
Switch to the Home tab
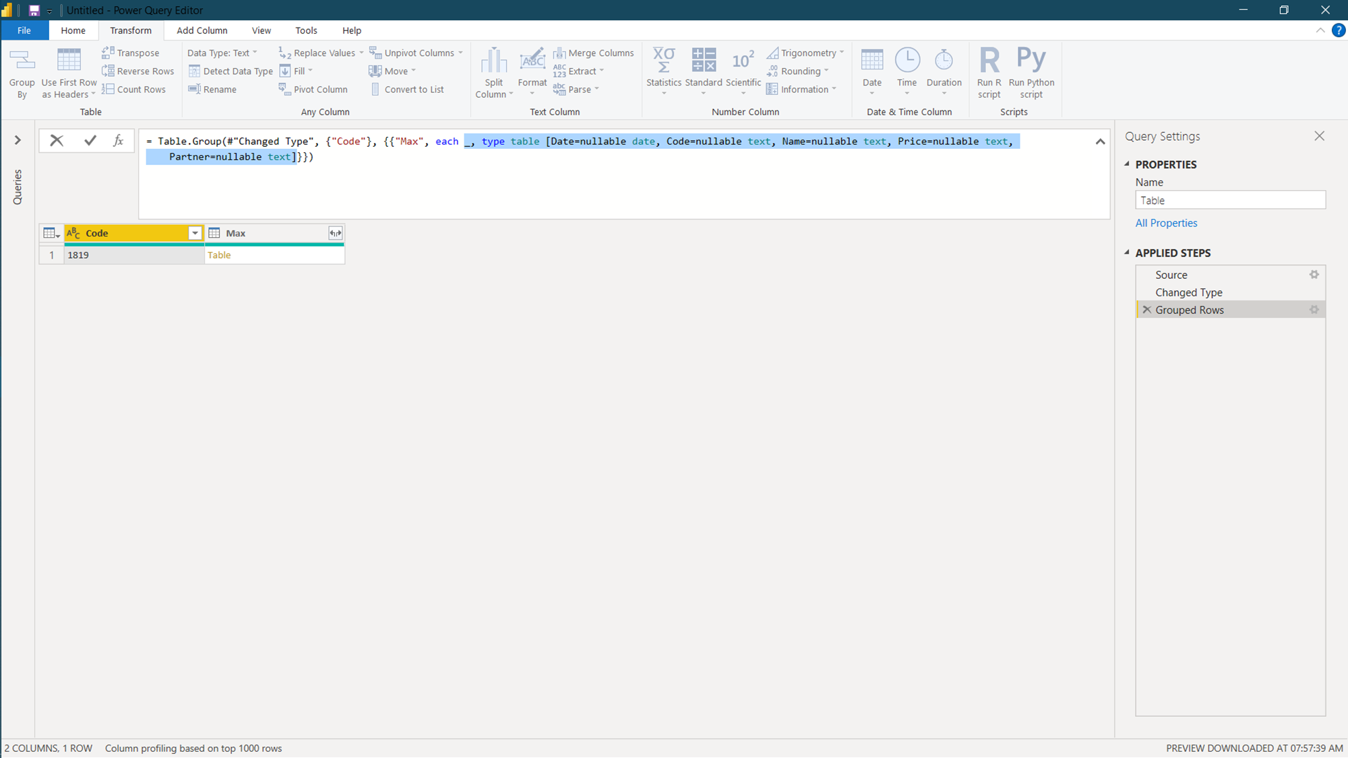pos(73,30)
